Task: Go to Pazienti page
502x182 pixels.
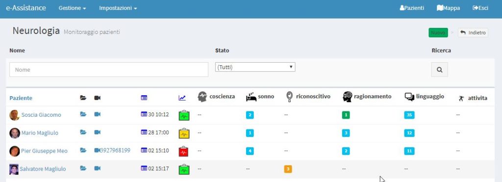Action: pyautogui.click(x=412, y=8)
